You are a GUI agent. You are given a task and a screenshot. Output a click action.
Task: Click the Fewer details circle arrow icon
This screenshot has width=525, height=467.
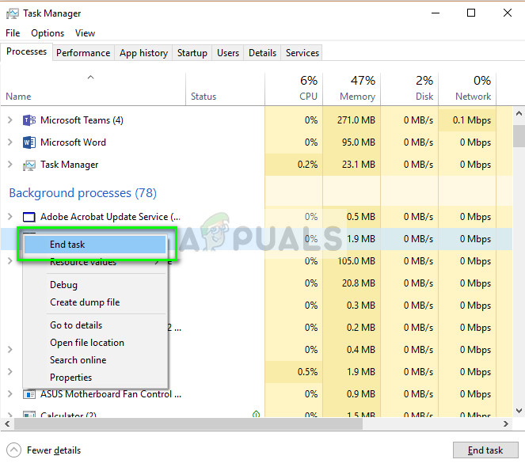[x=13, y=450]
